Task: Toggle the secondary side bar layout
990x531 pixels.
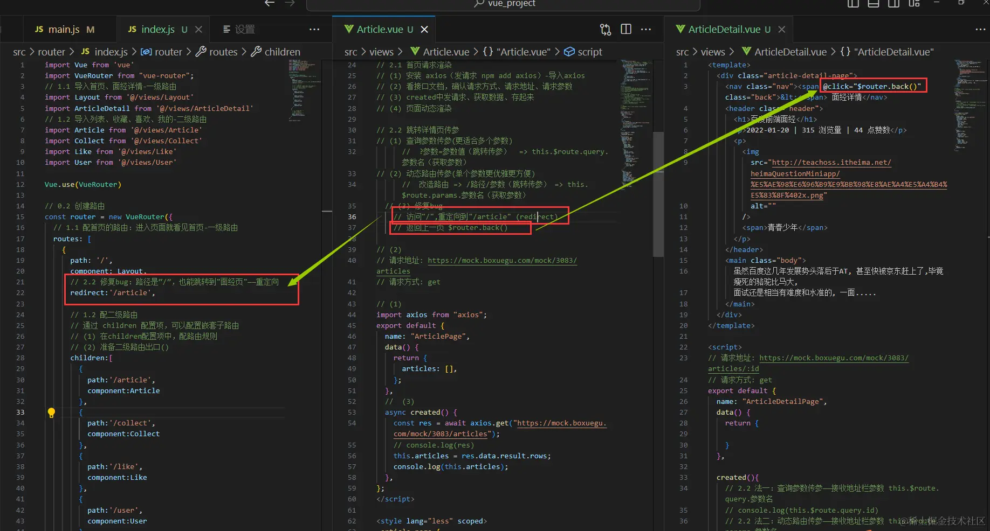Action: [x=894, y=3]
